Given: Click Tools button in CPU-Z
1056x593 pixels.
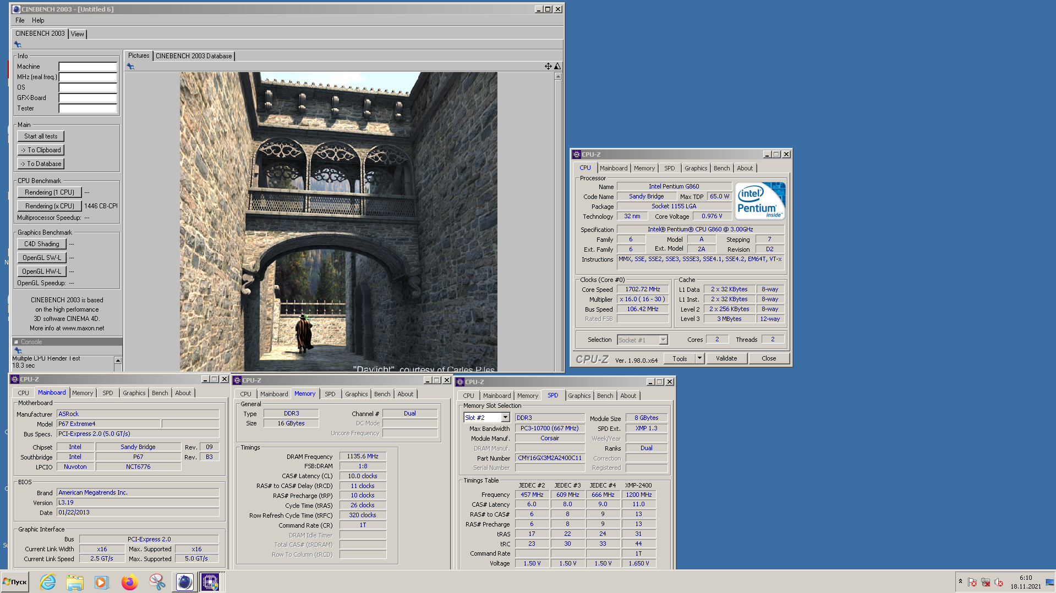Looking at the screenshot, I should pyautogui.click(x=680, y=358).
